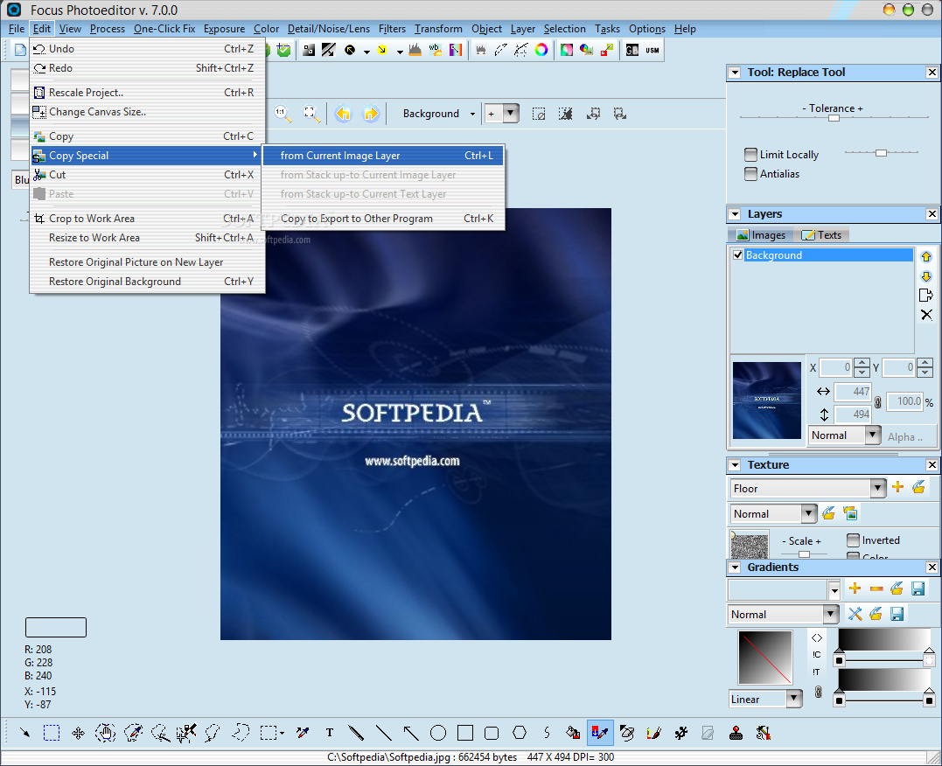Open the Background layer selector dropdown
942x766 pixels.
(x=472, y=114)
